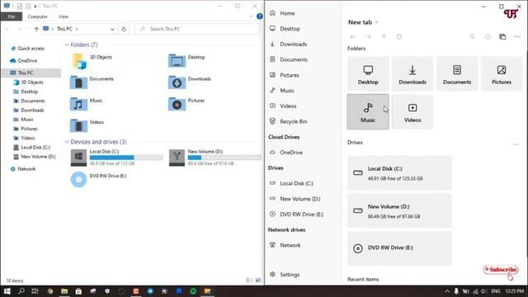Refresh the Files app view

pos(399,36)
